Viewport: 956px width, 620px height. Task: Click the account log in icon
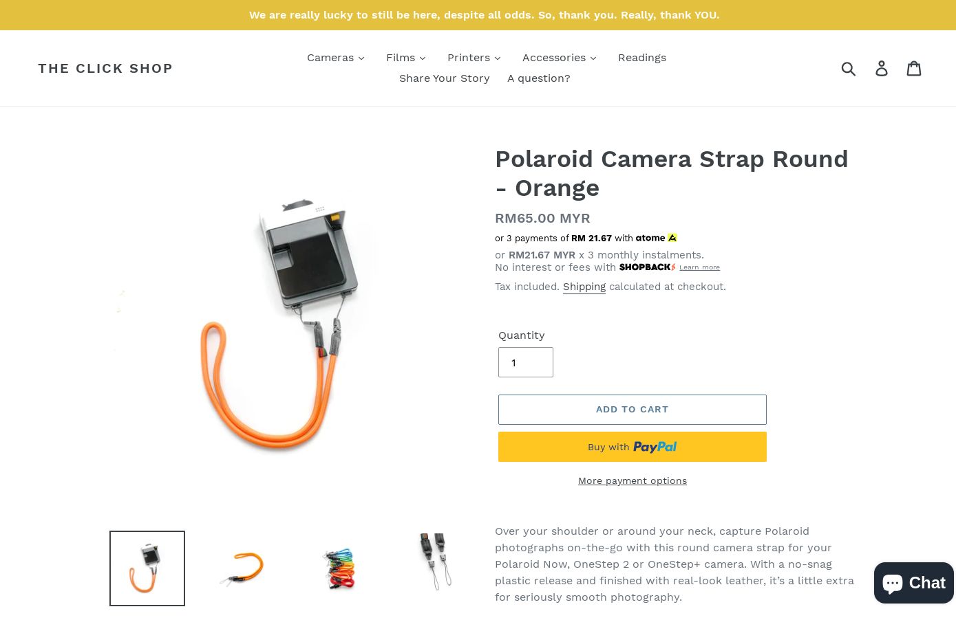pyautogui.click(x=882, y=68)
